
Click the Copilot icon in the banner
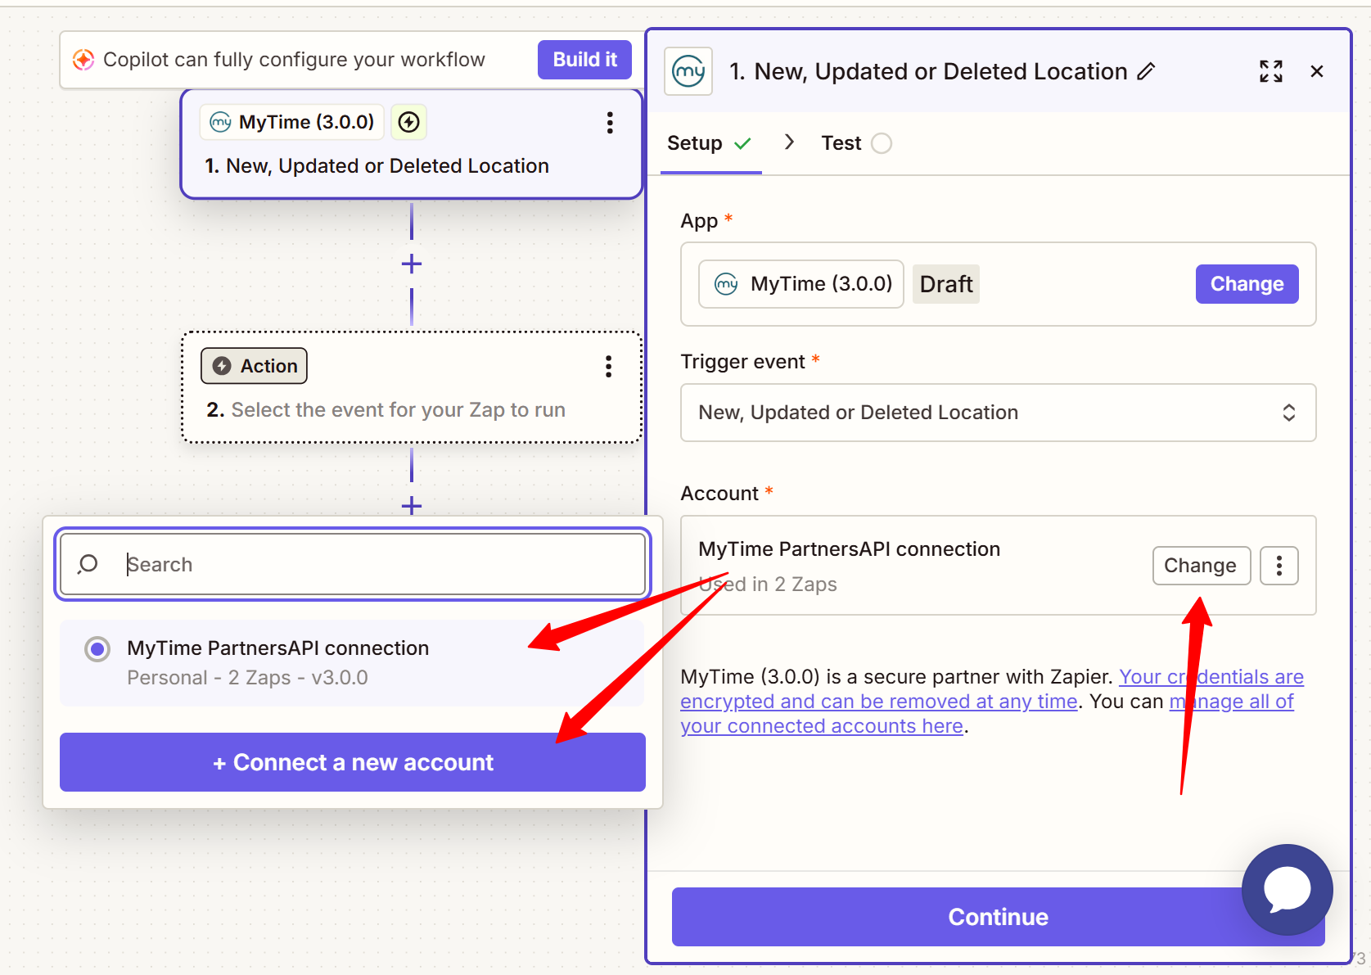83,60
